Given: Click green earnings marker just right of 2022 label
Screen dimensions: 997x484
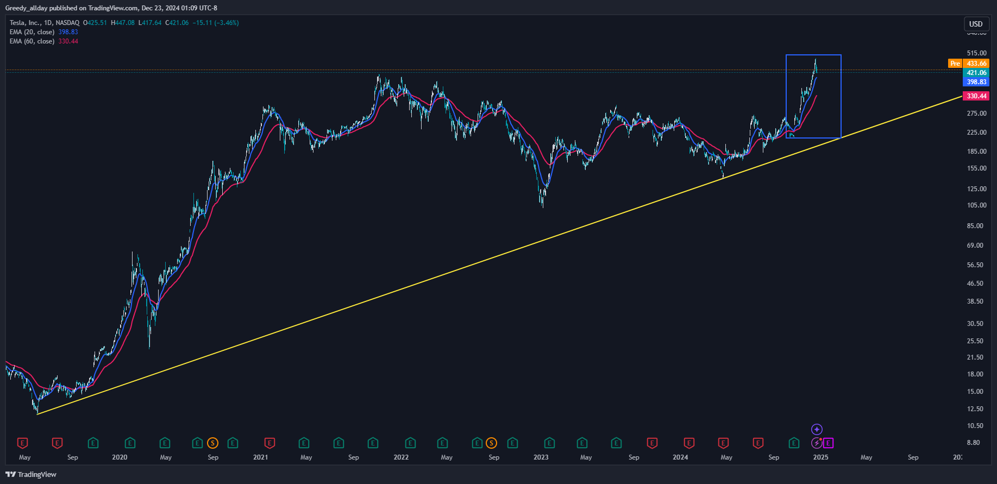Looking at the screenshot, I should click(410, 443).
